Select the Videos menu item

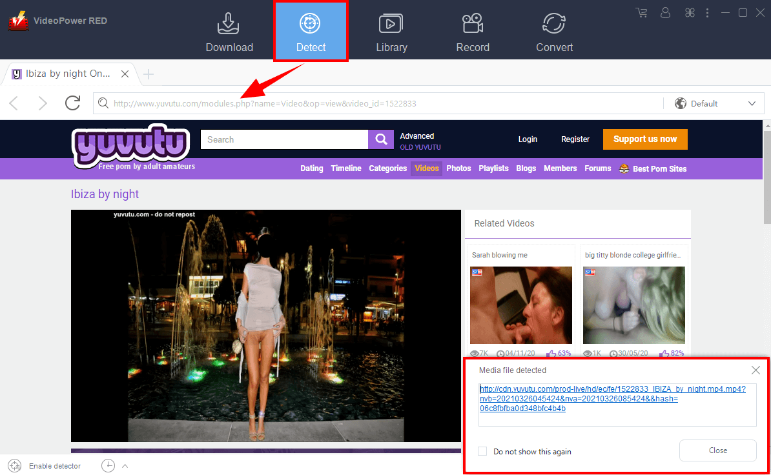coord(426,168)
